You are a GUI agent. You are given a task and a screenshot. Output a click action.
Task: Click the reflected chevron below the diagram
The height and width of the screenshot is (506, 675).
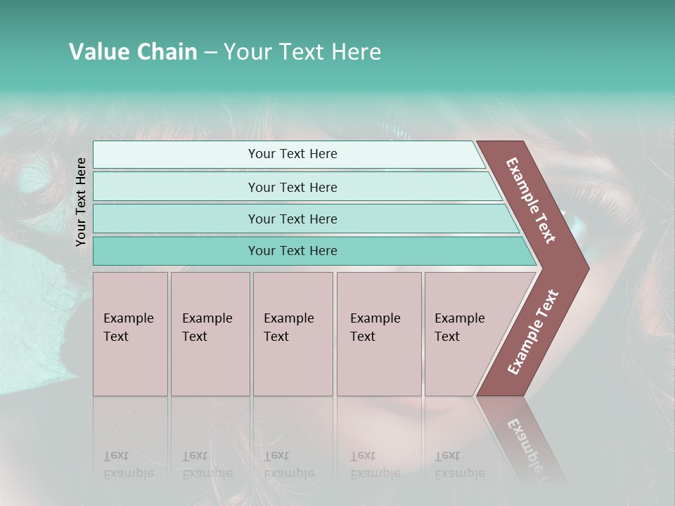[521, 439]
